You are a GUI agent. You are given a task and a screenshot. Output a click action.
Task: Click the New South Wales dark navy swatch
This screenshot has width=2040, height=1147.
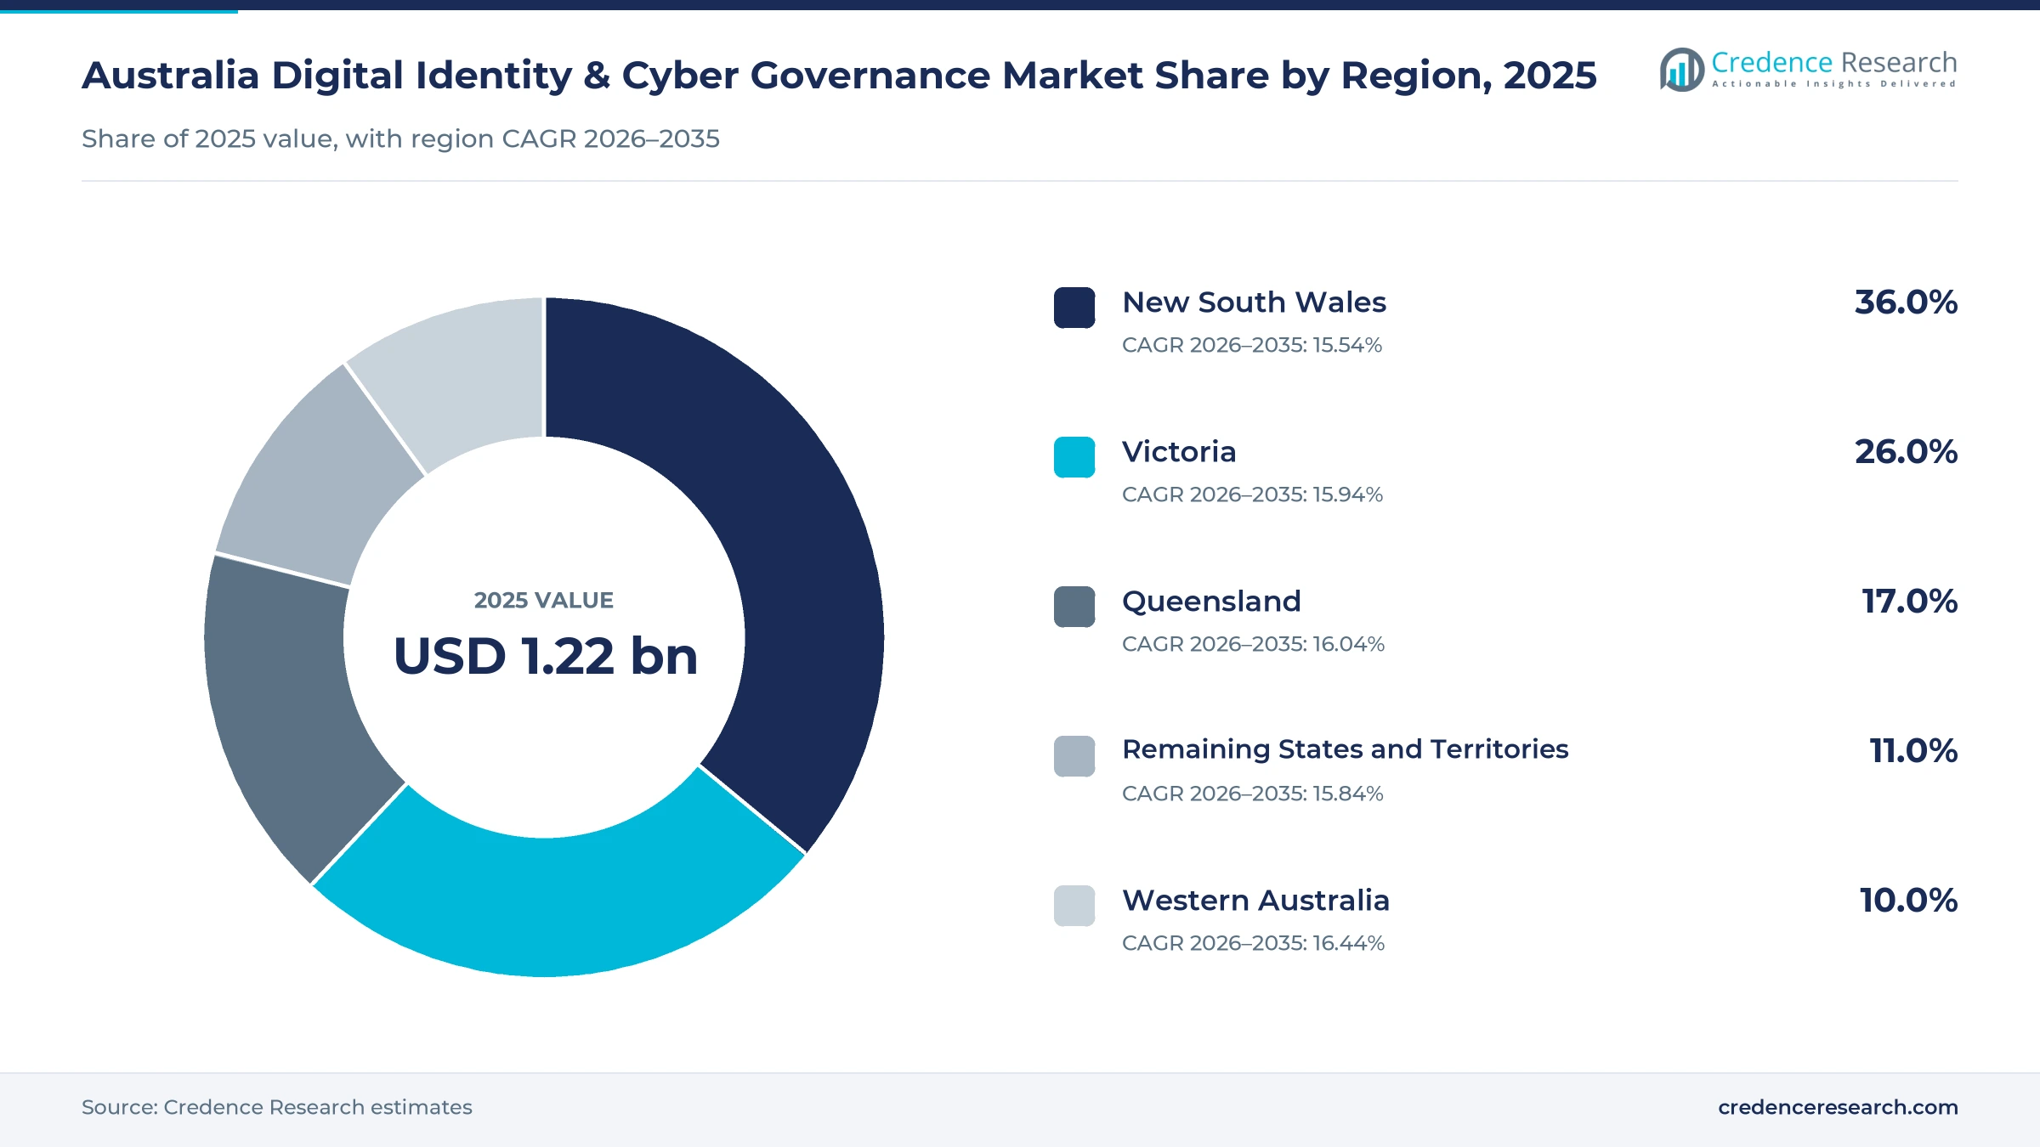(x=1074, y=308)
